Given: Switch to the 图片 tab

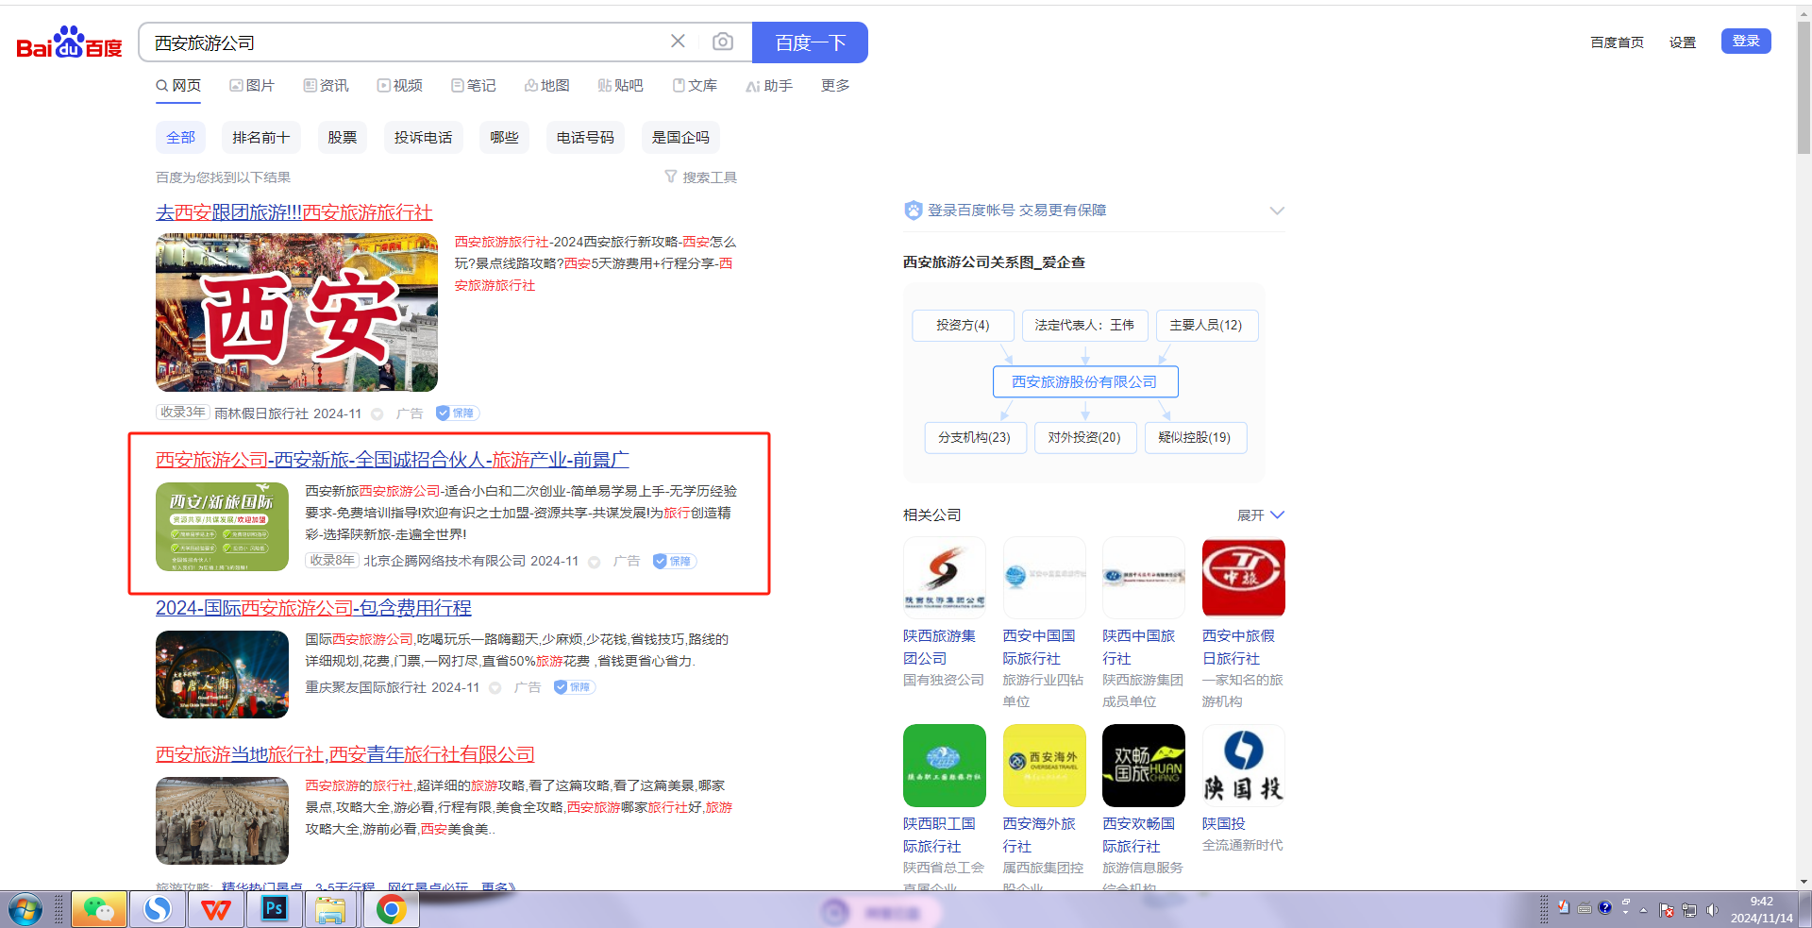Looking at the screenshot, I should [x=252, y=86].
